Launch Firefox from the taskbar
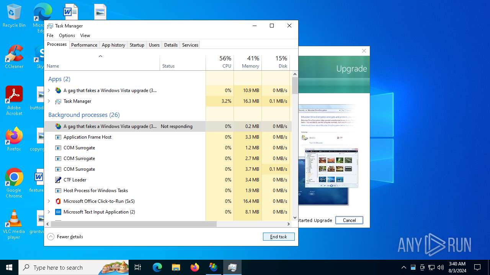Screen dimensions: 490x275 194,267
